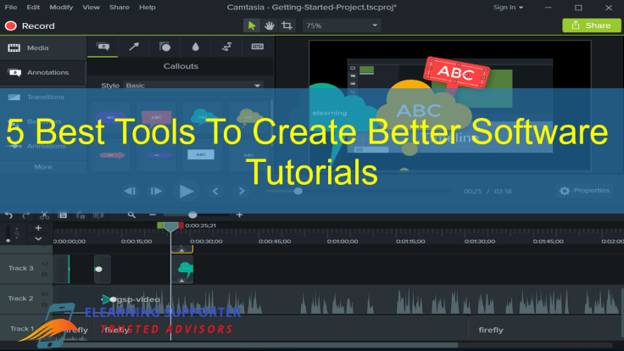Select the gsp-video clip on Track 2
The width and height of the screenshot is (624, 351).
[338, 299]
